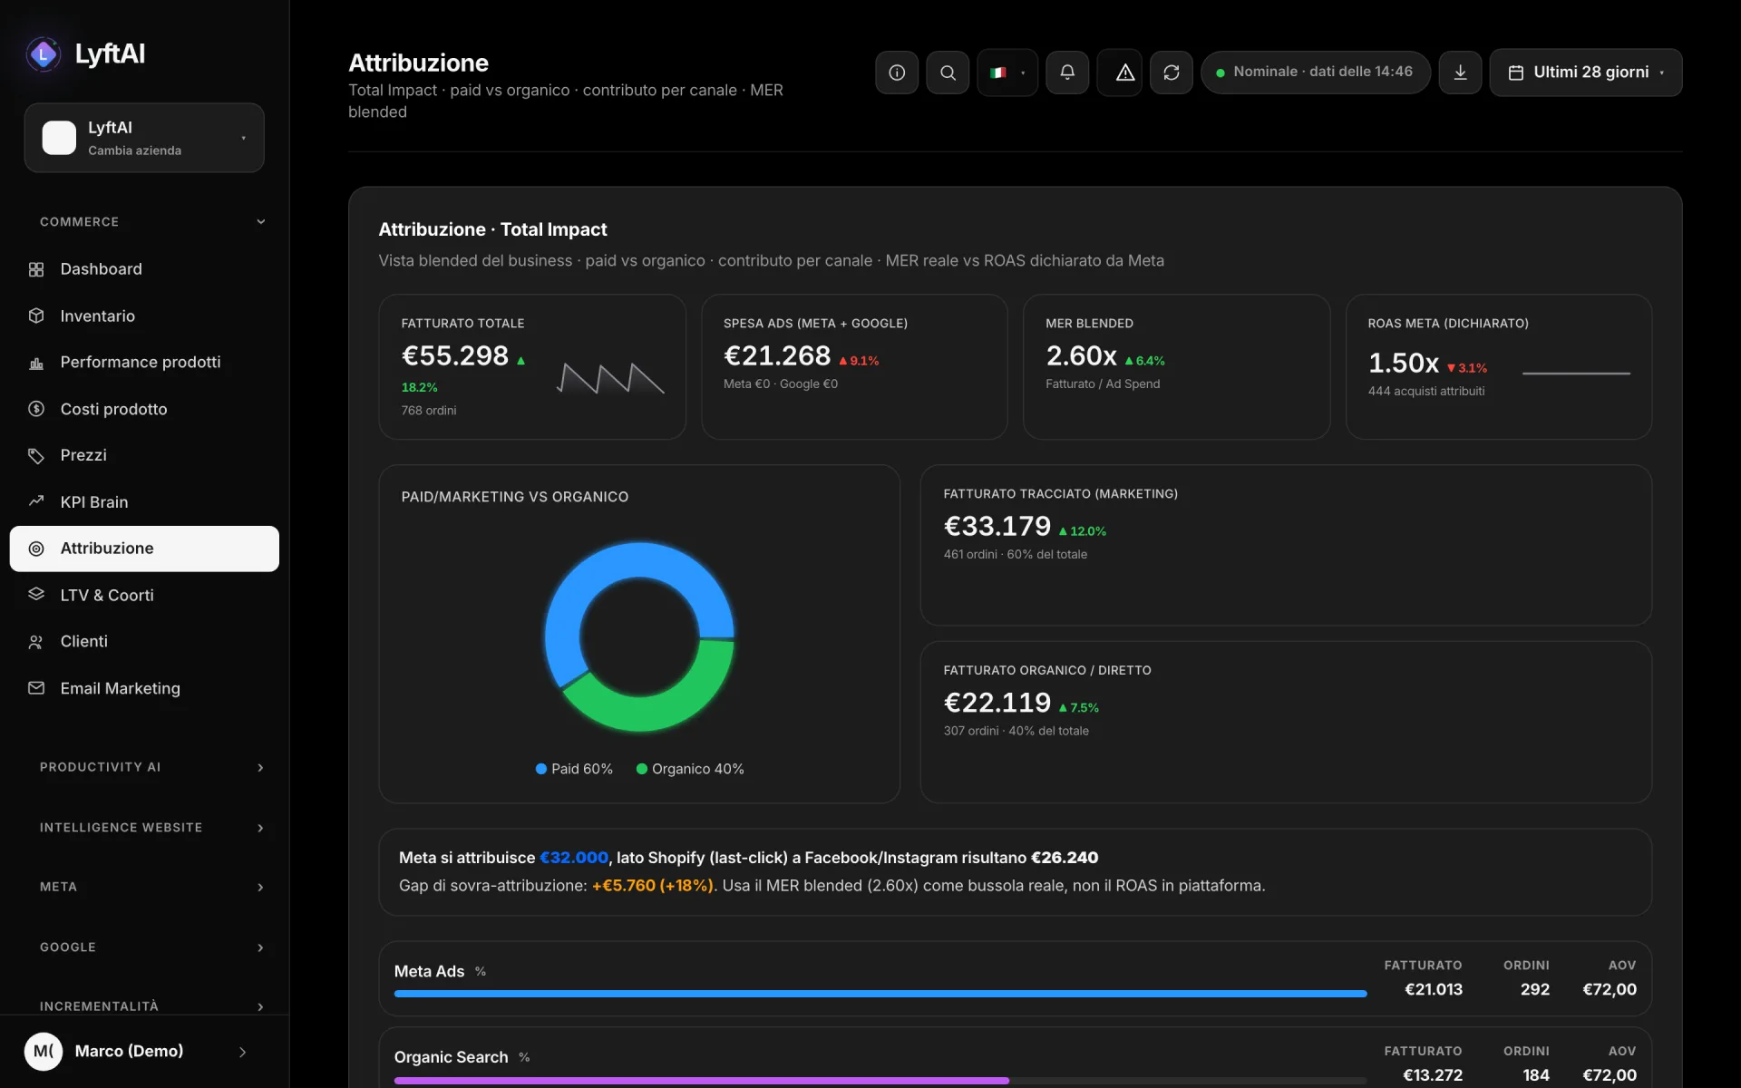This screenshot has width=1741, height=1088.
Task: Click the percent icon next to Meta Ads
Action: 481,972
